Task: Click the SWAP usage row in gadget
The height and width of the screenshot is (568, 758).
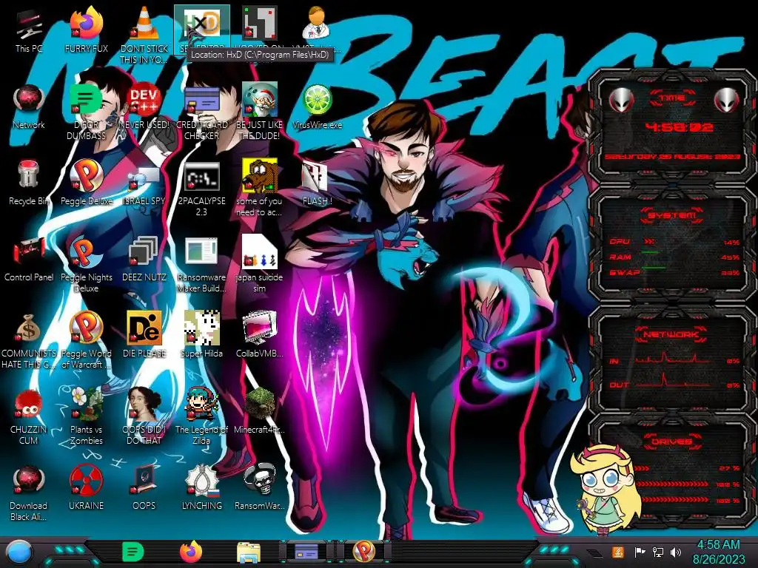Action: 674,272
